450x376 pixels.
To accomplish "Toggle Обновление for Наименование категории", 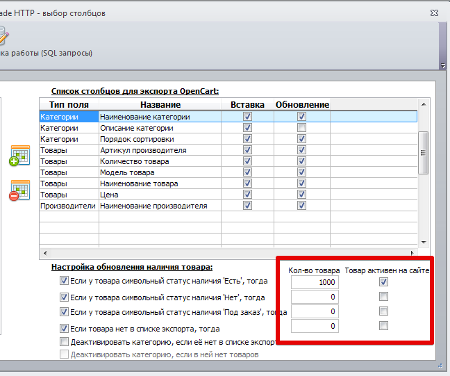I will 301,116.
